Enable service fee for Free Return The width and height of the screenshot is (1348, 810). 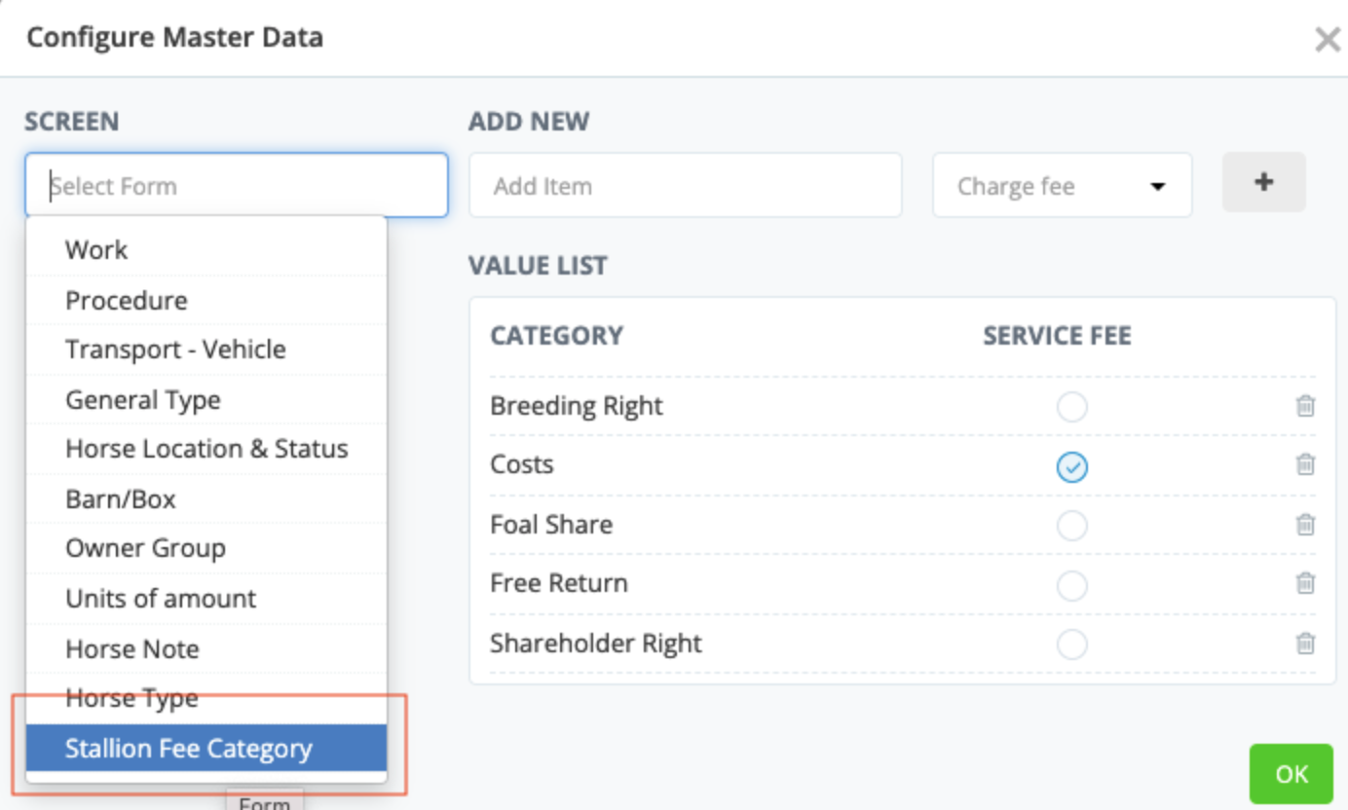click(x=1071, y=586)
